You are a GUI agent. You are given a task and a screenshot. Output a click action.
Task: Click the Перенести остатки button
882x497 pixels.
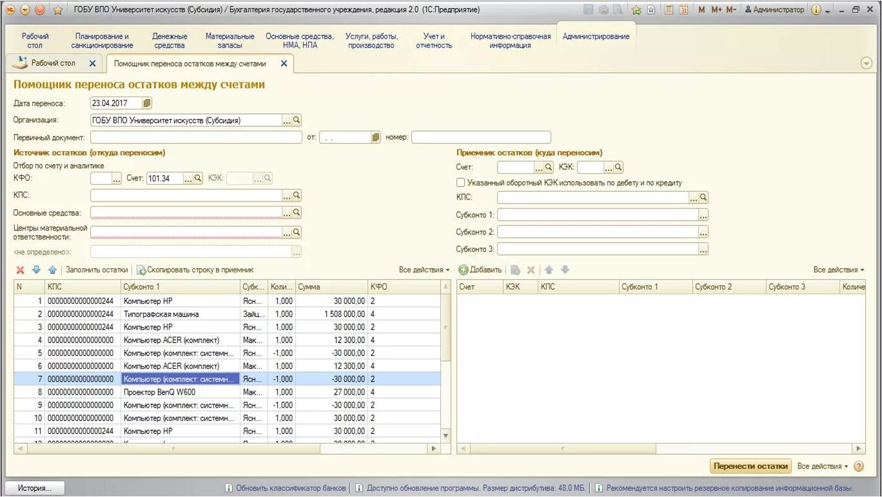[x=751, y=466]
